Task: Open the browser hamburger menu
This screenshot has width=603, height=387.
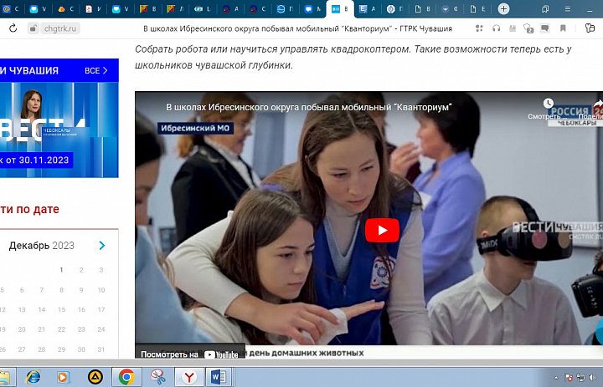Action: [567, 9]
